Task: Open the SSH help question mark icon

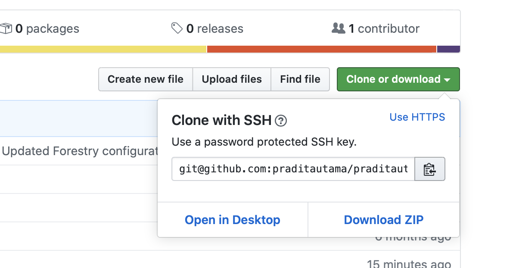Action: point(281,121)
